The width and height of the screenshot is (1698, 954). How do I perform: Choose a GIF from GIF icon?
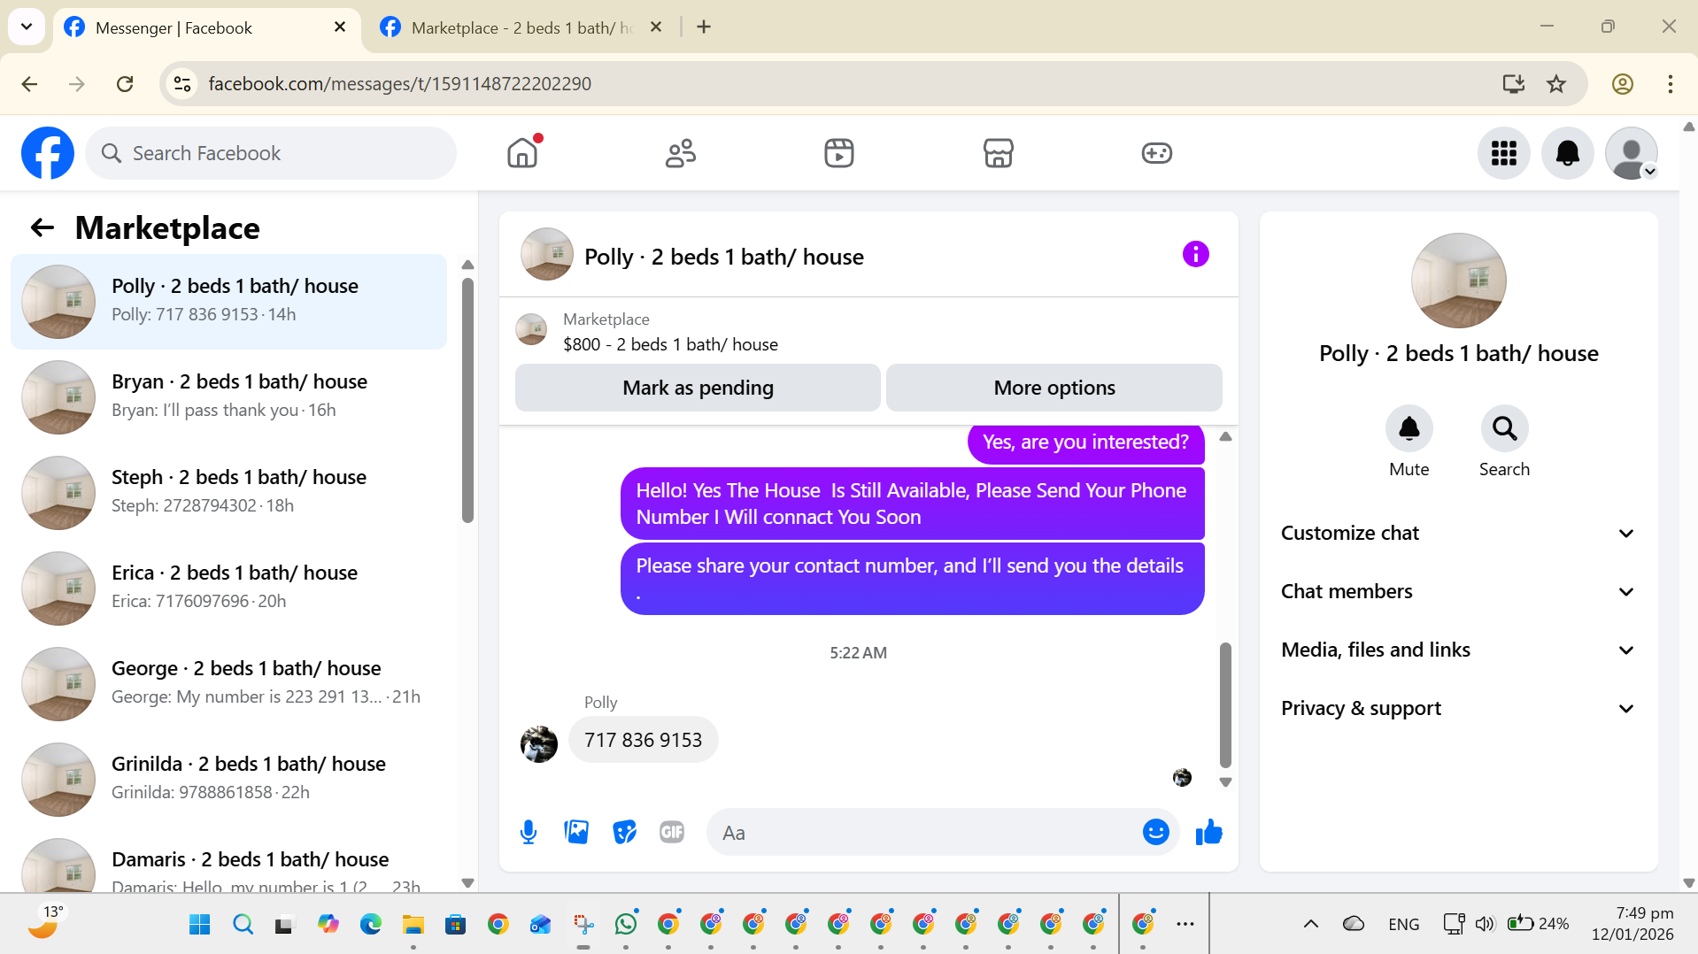[672, 832]
